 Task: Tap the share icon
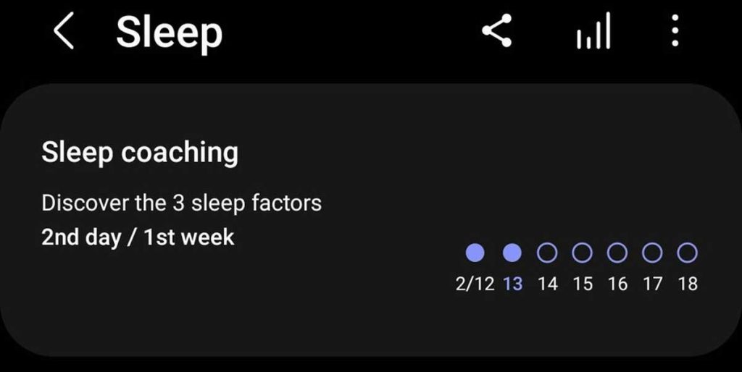click(497, 33)
